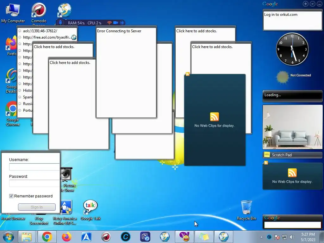The width and height of the screenshot is (324, 243).
Task: Open the My Computer desktop icon
Action: click(13, 13)
